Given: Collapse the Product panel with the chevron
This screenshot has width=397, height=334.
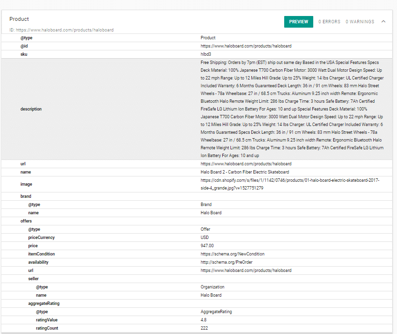Looking at the screenshot, I should pyautogui.click(x=383, y=22).
